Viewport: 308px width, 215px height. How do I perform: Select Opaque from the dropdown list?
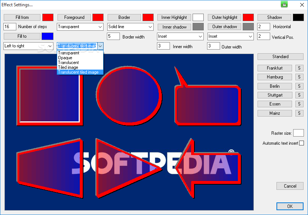coord(80,58)
